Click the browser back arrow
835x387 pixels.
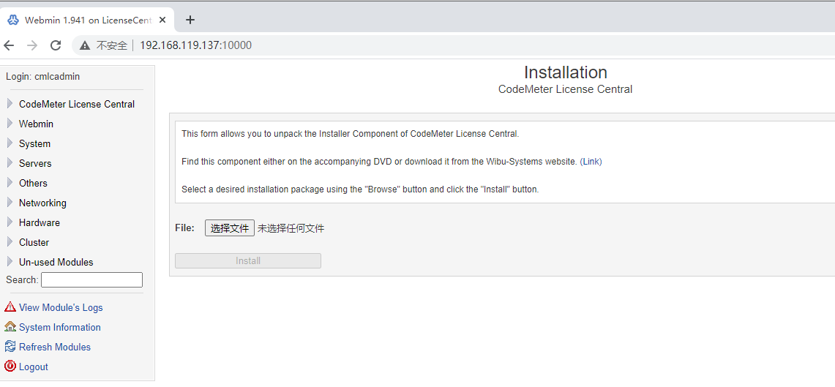click(x=9, y=45)
